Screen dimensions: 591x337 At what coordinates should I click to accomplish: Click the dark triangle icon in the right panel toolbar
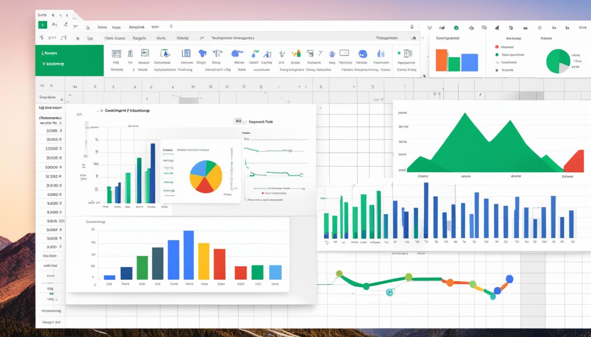[x=497, y=28]
